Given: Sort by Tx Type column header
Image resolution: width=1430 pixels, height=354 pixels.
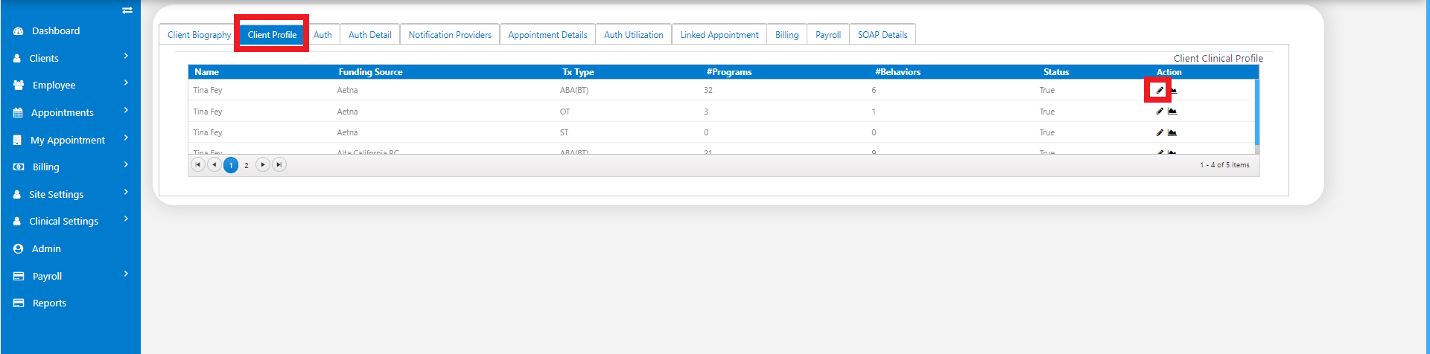Looking at the screenshot, I should click(x=578, y=72).
